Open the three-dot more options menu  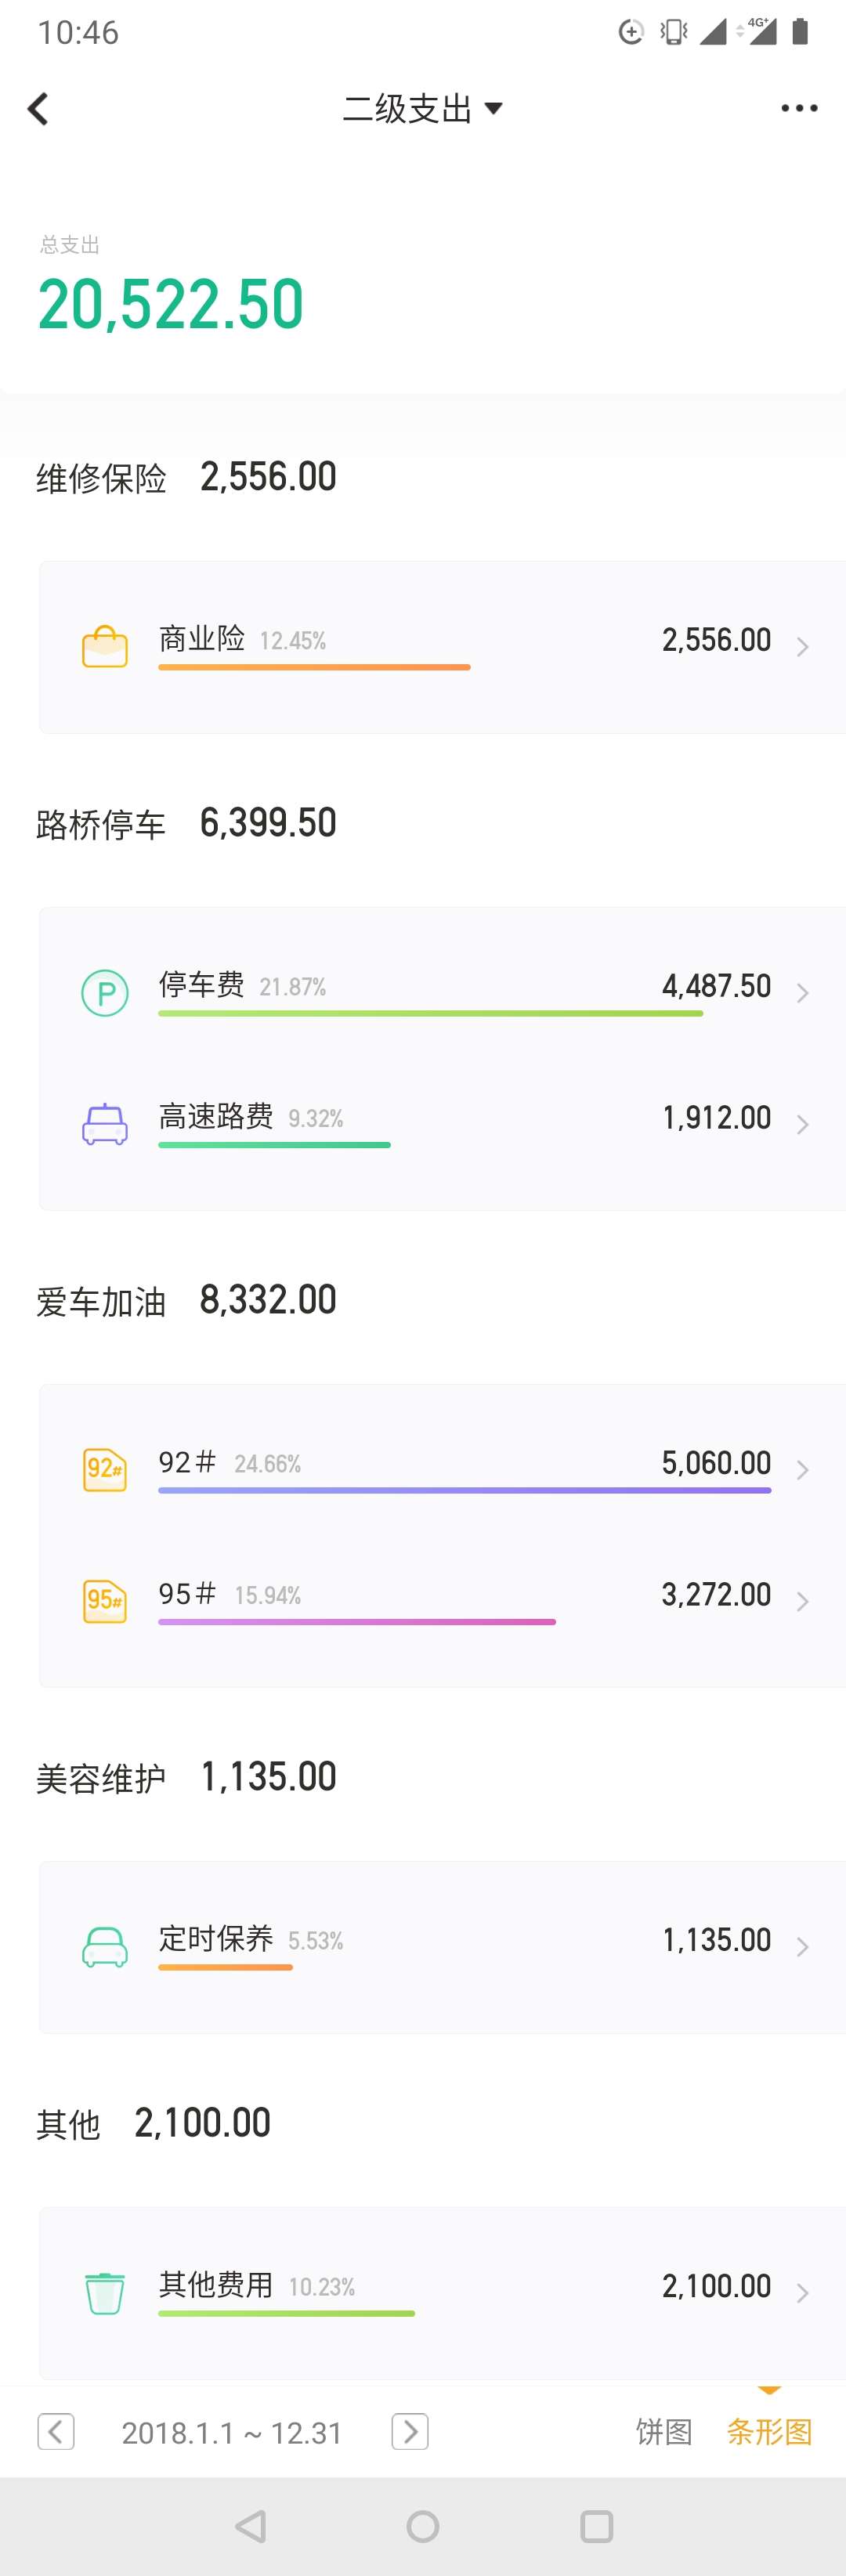pyautogui.click(x=799, y=108)
